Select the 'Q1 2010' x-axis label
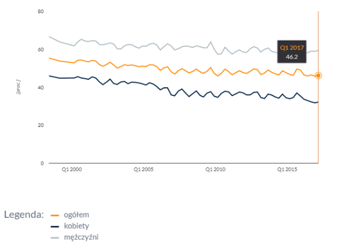 click(216, 169)
